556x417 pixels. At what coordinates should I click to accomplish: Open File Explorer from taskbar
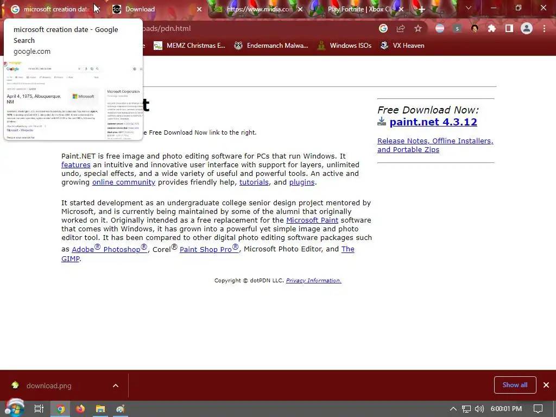point(100,409)
